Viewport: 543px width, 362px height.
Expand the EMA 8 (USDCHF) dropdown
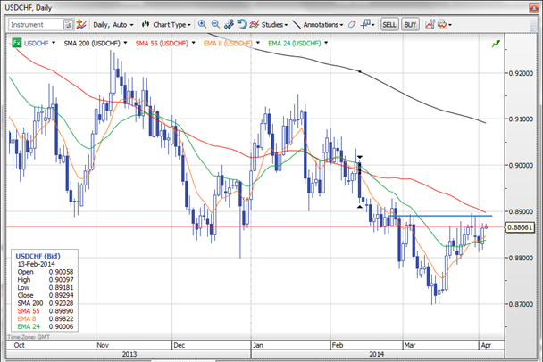258,43
